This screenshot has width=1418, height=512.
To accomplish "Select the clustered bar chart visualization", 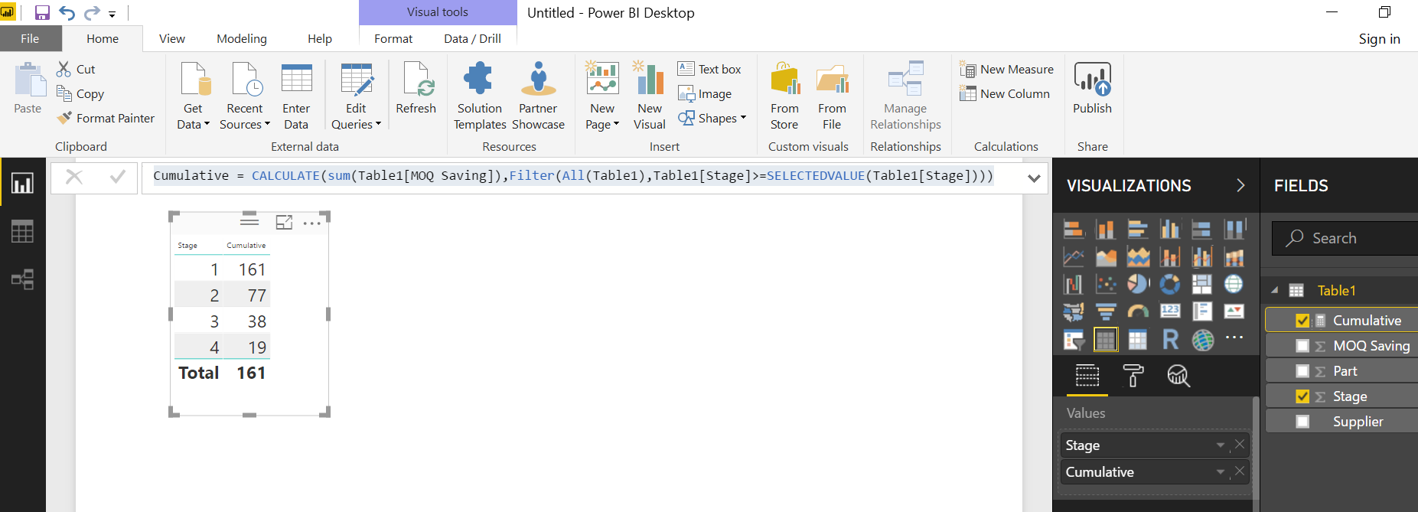I will coord(1138,229).
